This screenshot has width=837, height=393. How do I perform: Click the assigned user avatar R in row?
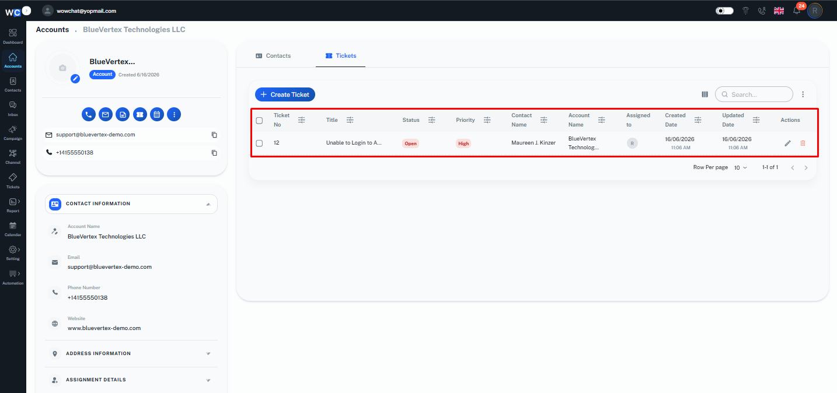(632, 143)
